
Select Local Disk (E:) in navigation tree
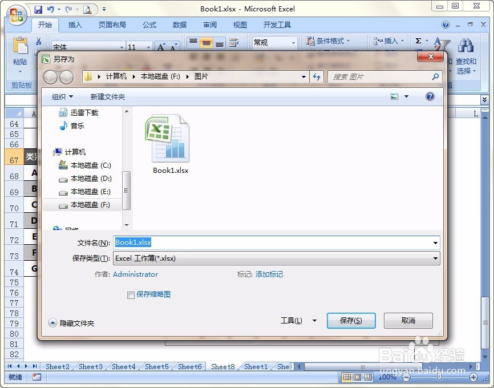(84, 192)
